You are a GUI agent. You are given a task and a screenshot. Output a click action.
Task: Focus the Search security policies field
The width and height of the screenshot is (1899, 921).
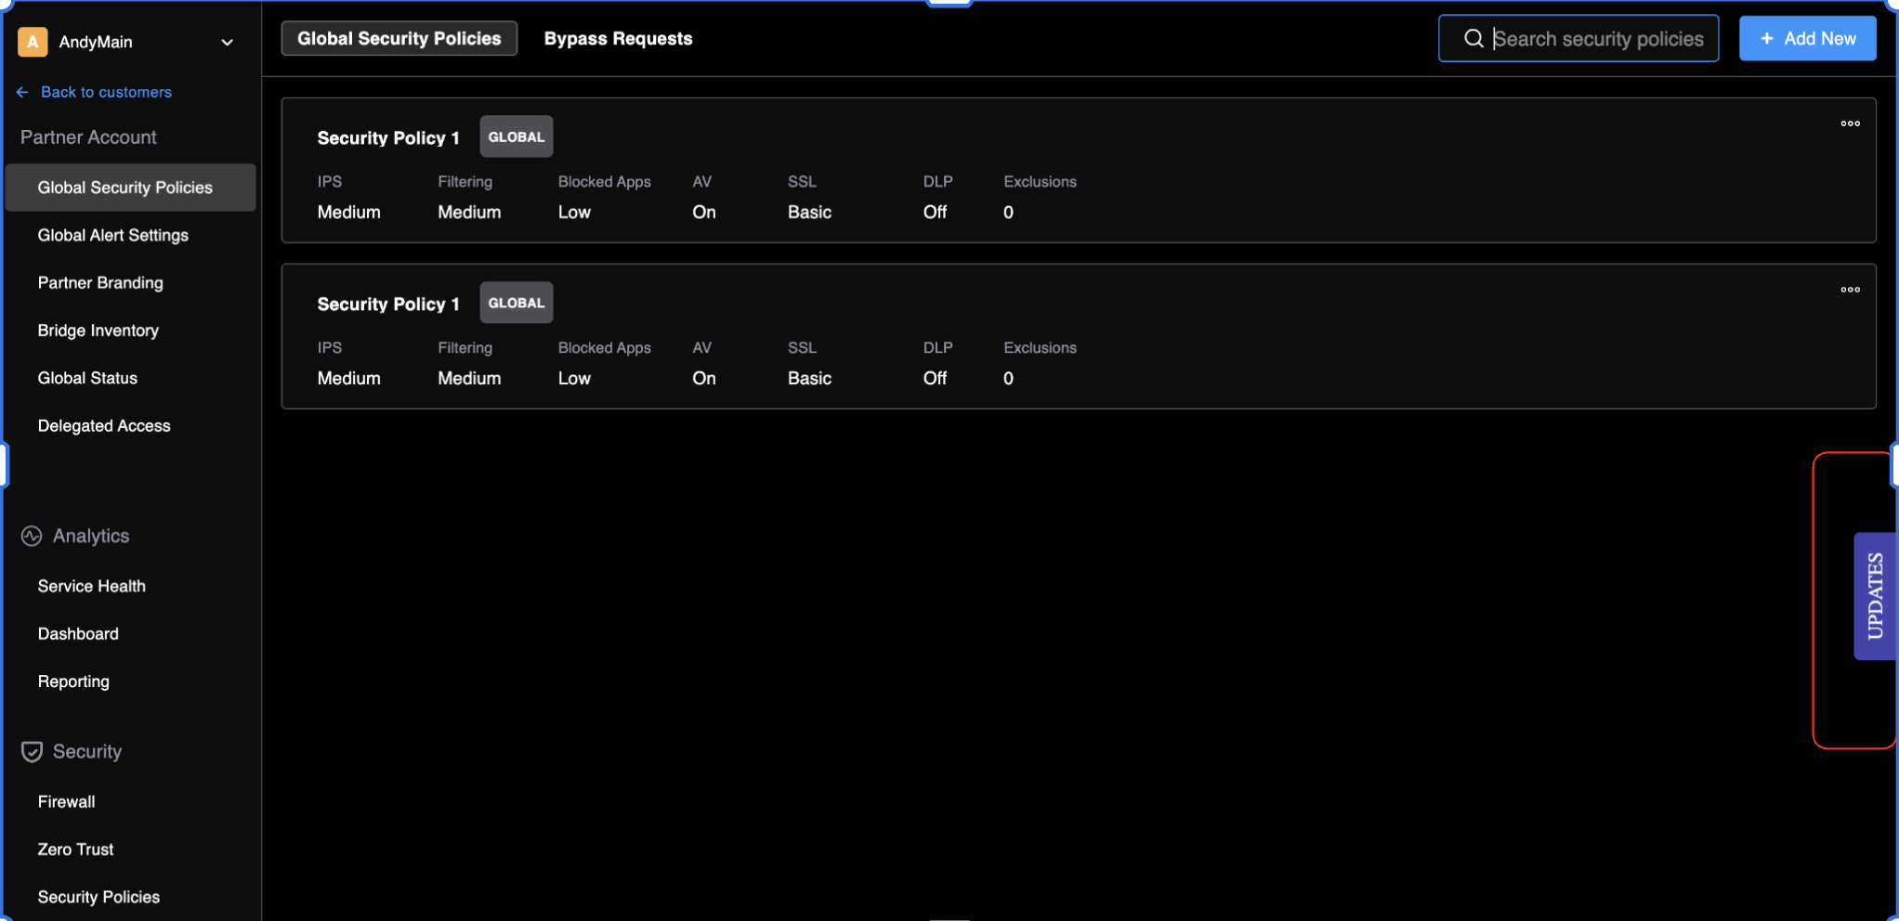(1598, 39)
